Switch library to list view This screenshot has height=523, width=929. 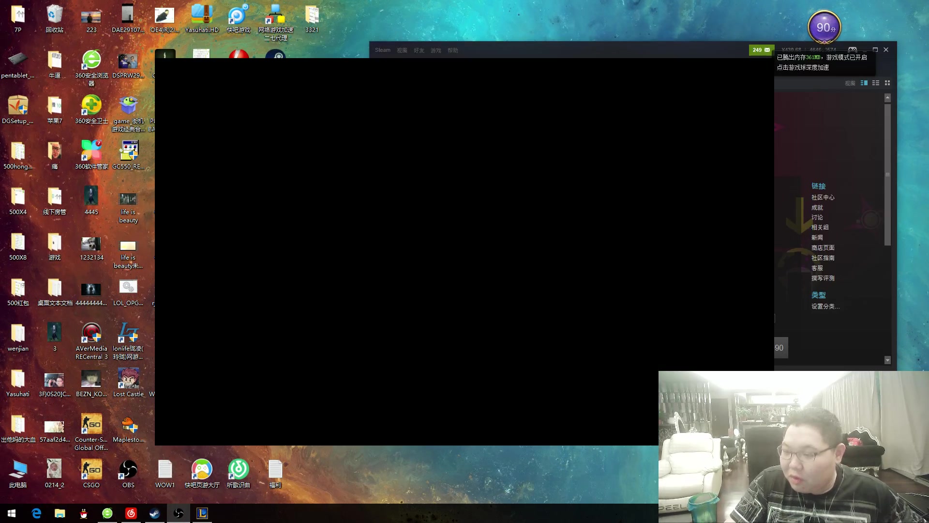point(876,83)
